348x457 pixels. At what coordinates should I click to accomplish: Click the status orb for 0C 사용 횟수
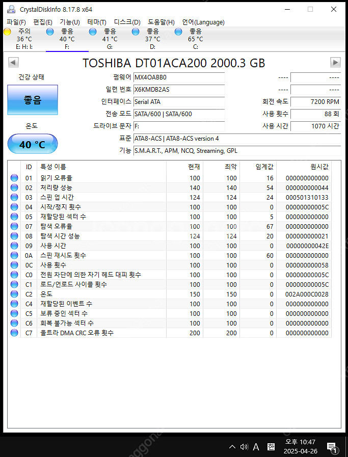tap(14, 265)
